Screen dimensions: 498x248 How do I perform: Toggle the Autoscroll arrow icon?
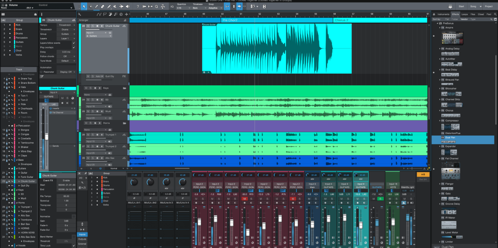239,6
